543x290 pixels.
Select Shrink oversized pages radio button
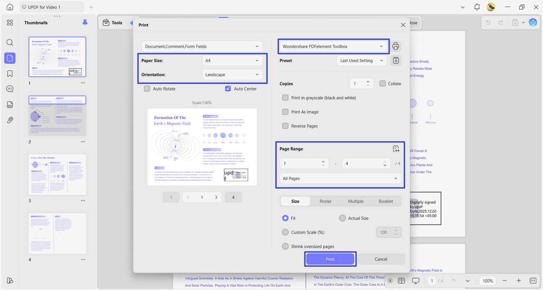(x=285, y=246)
